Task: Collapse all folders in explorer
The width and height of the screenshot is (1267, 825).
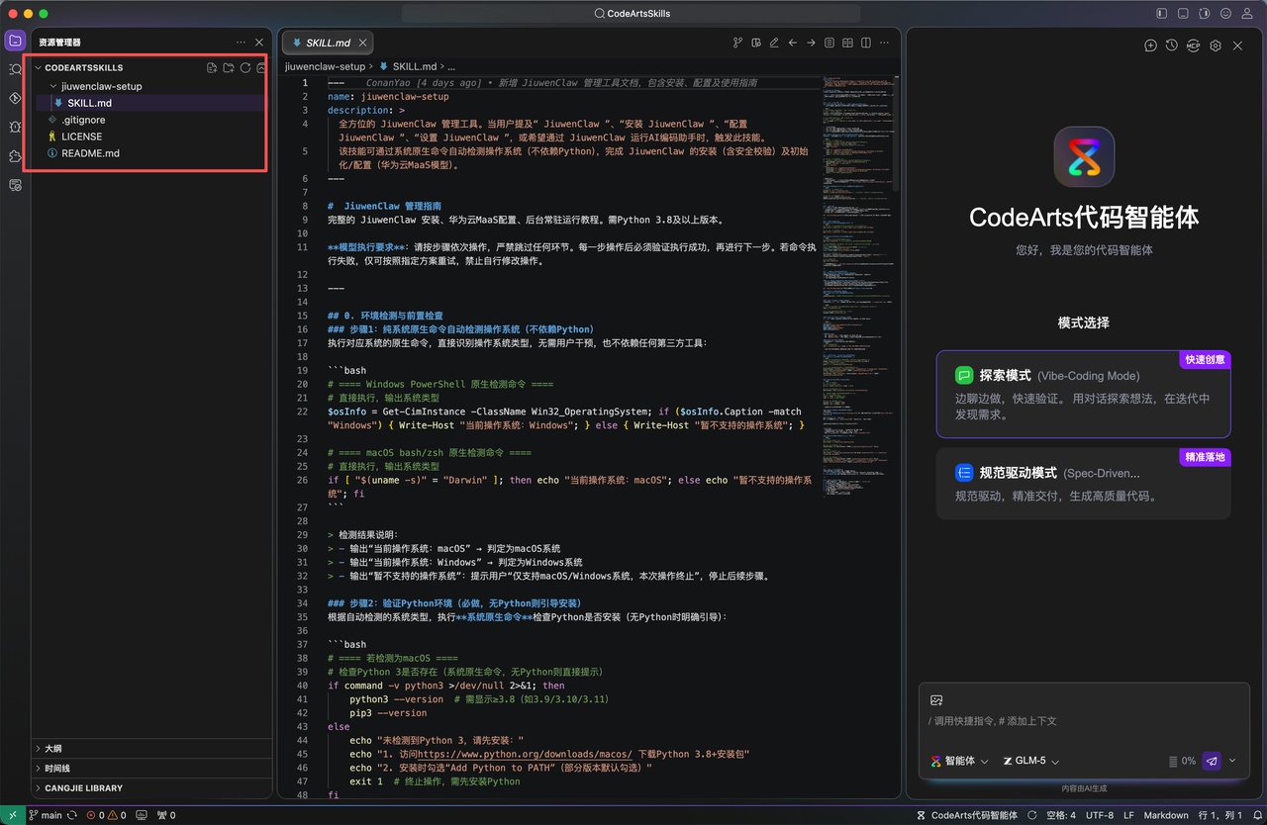Action: coord(261,68)
